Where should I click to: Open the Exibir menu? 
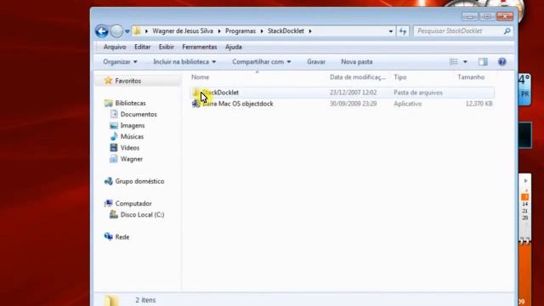tap(167, 47)
